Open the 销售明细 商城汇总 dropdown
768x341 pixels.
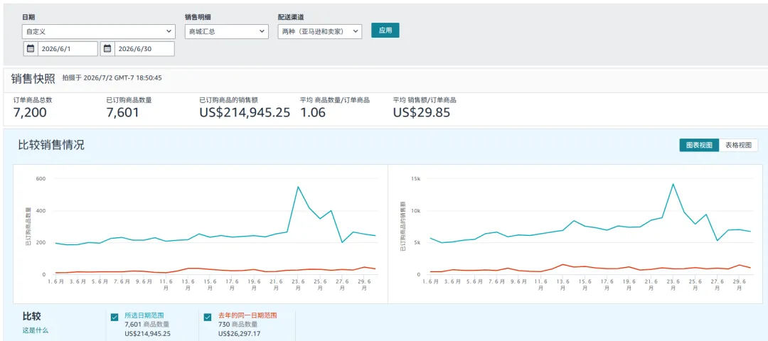pos(227,32)
